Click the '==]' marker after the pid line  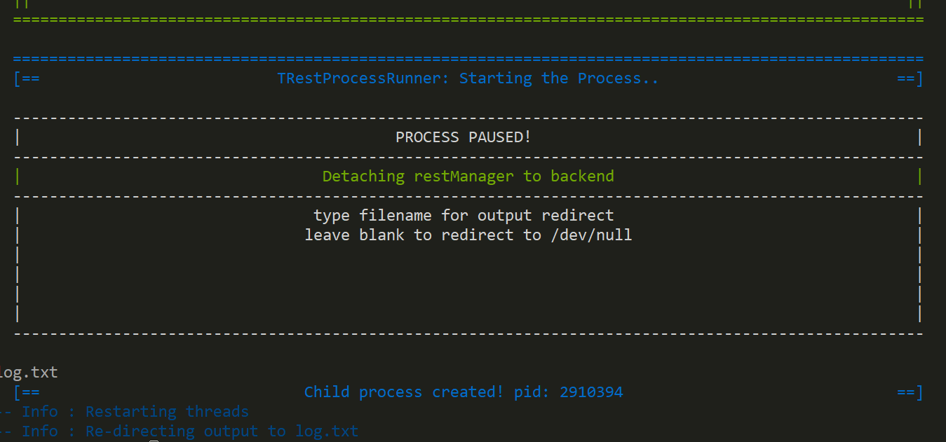click(x=910, y=392)
